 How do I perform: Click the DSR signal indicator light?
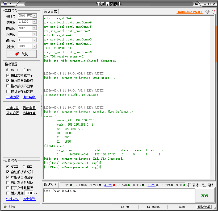click(x=143, y=185)
